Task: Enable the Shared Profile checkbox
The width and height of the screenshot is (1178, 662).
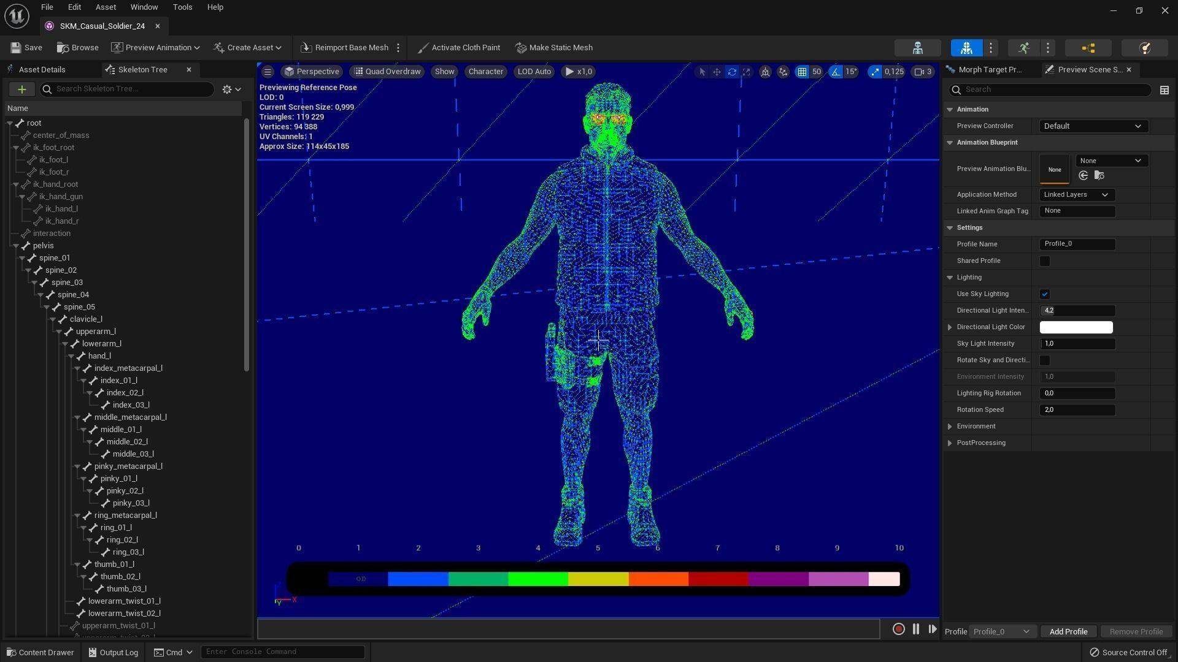Action: pyautogui.click(x=1044, y=261)
